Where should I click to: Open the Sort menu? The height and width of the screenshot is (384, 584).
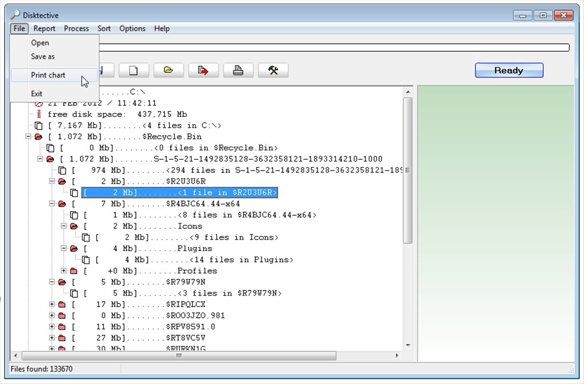pos(104,29)
